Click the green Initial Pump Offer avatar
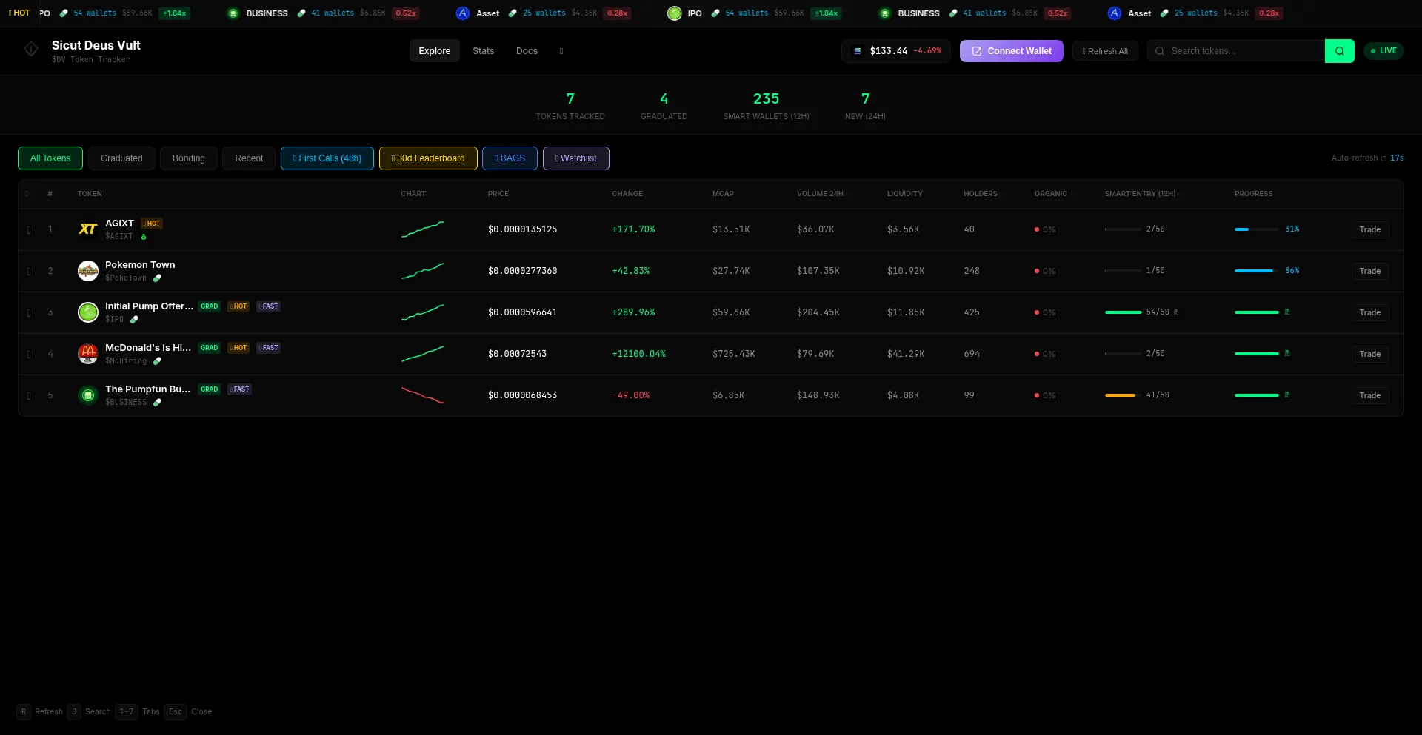Viewport: 1422px width, 735px height. (88, 312)
